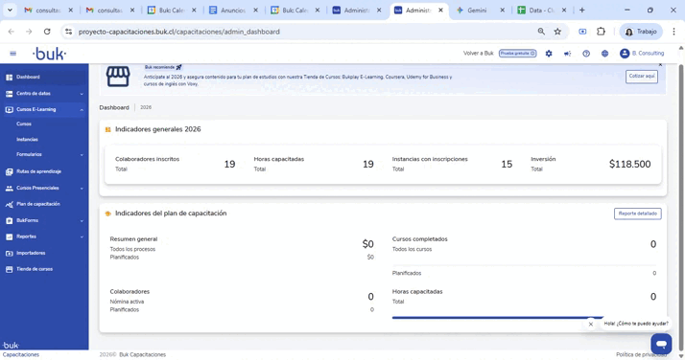The height and width of the screenshot is (360, 685).
Task: Click the Rutas de aprendizaje sidebar icon
Action: 10,171
